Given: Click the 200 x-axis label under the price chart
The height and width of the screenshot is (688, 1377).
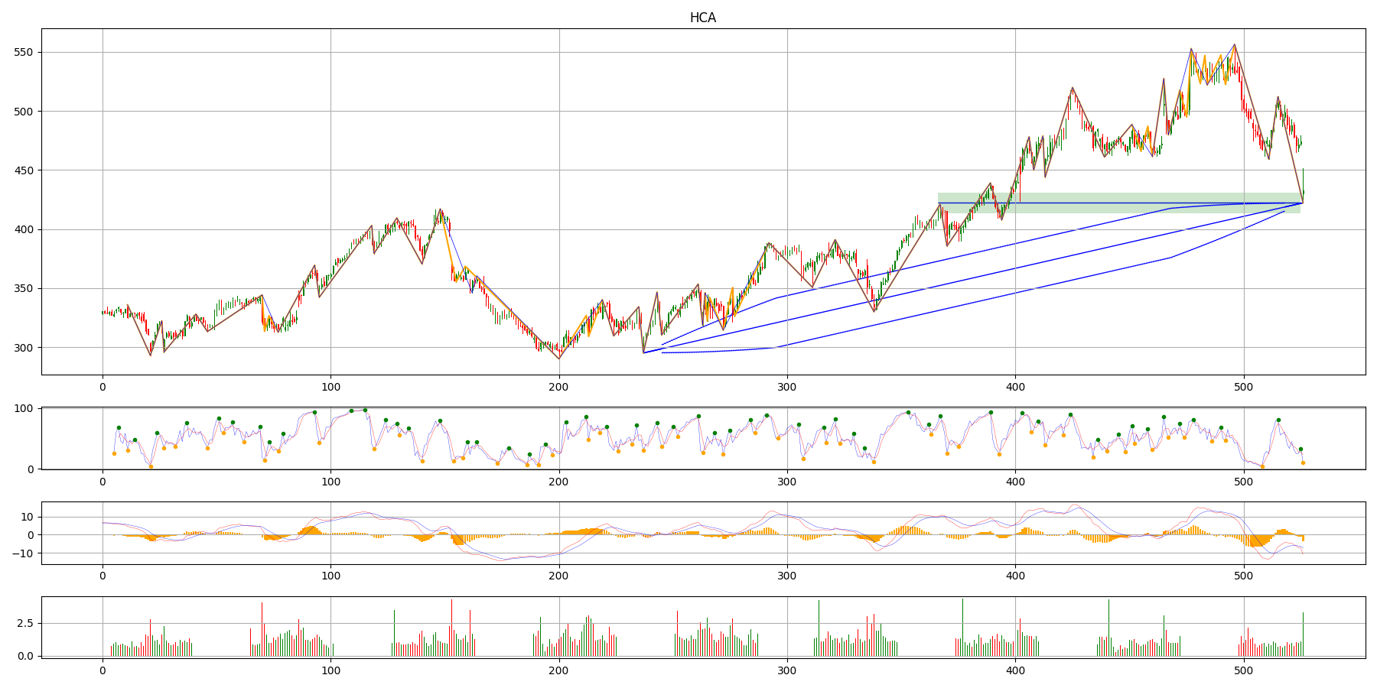Looking at the screenshot, I should pos(558,388).
